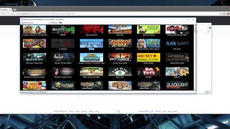The width and height of the screenshot is (230, 129).
Task: Click the Refresh Games toolbar button
Action: [x=28, y=23]
